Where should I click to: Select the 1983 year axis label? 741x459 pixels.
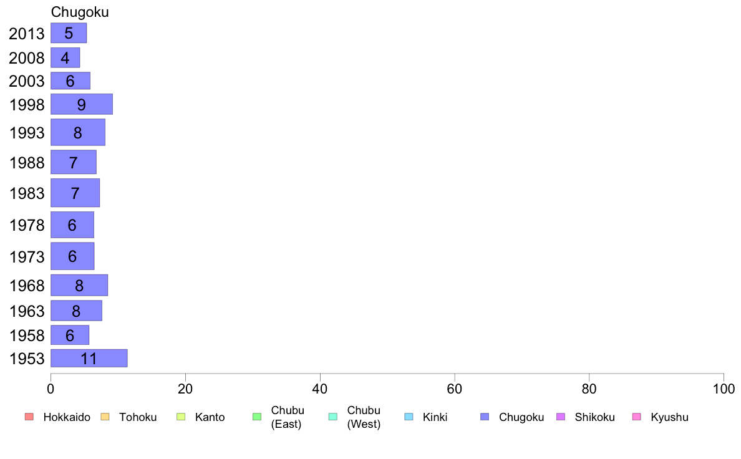point(27,193)
